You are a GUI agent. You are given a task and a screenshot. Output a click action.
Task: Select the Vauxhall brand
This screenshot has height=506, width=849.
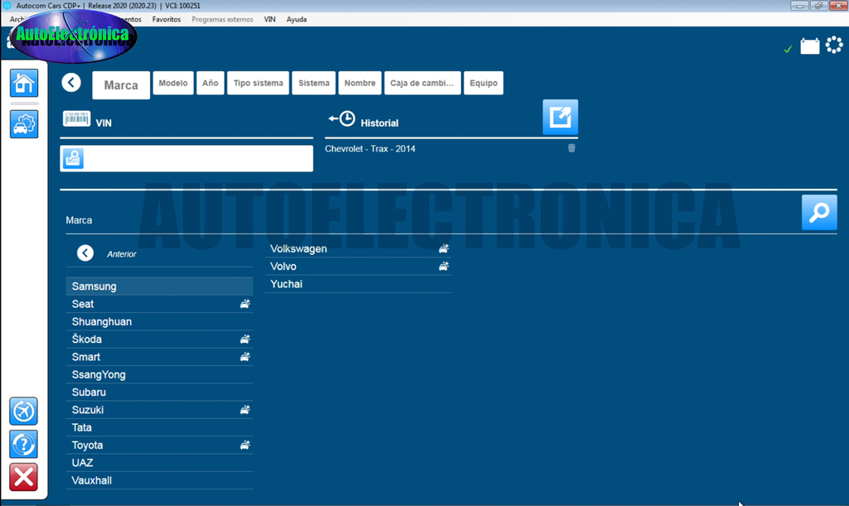[x=160, y=480]
